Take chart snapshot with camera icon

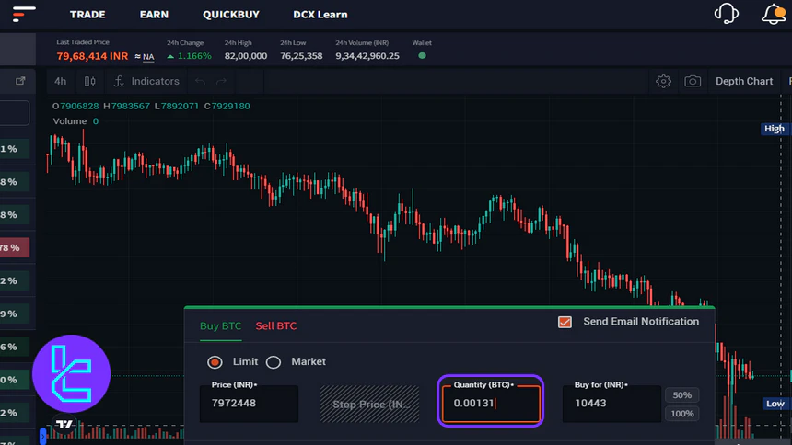693,81
